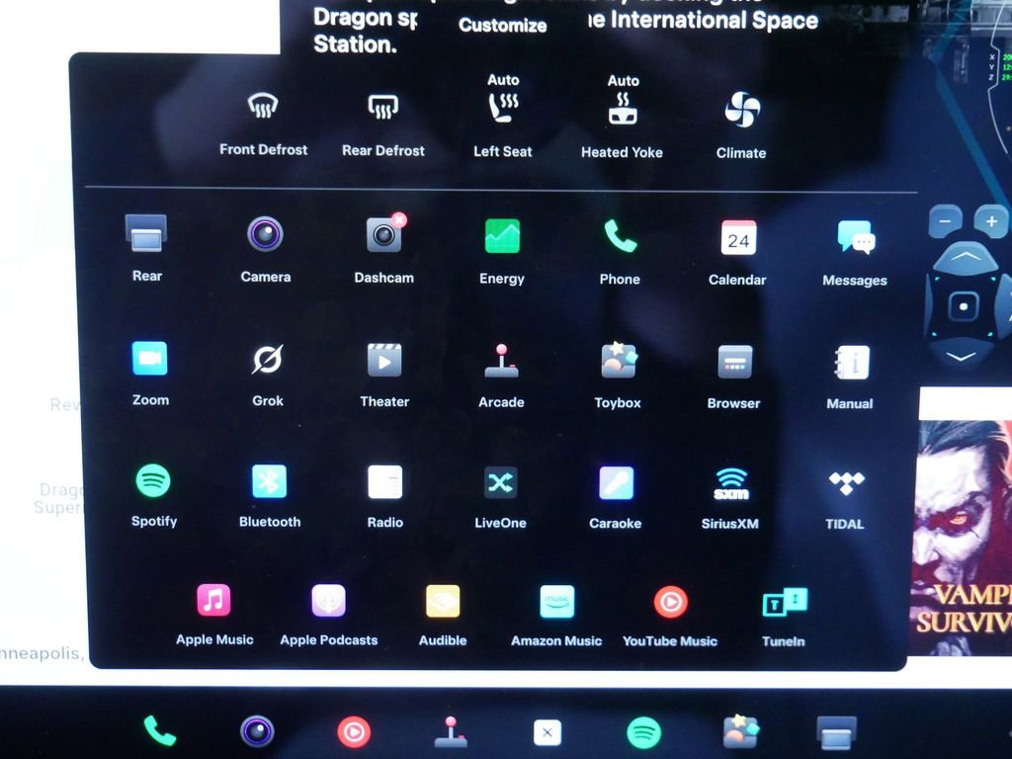
Task: Tap the Rear view icon in the bottom dock
Action: pyautogui.click(x=836, y=733)
